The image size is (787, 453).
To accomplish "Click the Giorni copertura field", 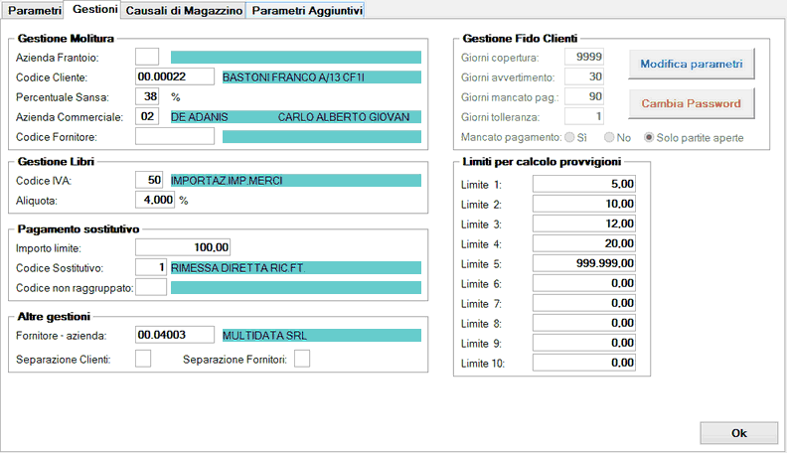I will pyautogui.click(x=583, y=57).
